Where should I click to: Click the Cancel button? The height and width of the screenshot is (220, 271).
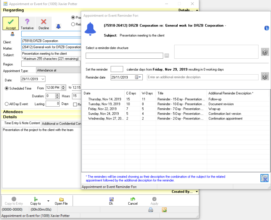coord(133,201)
